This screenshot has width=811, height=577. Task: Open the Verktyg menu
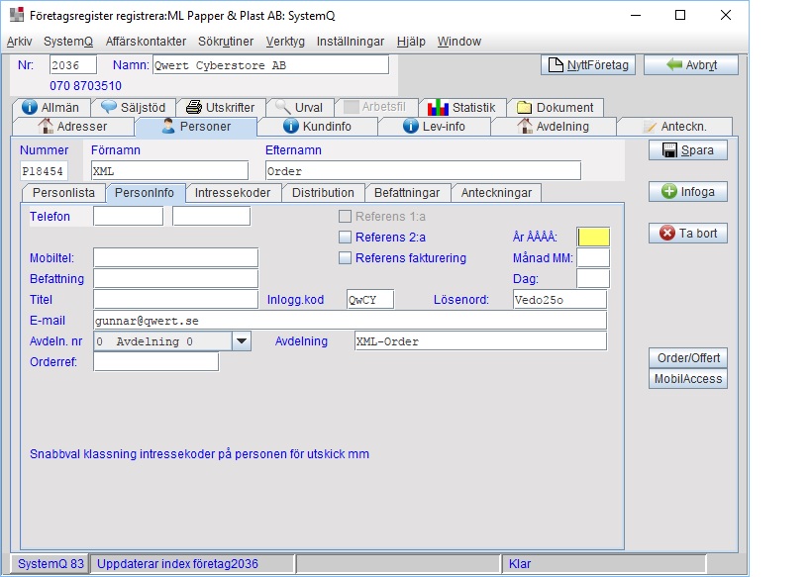(285, 42)
